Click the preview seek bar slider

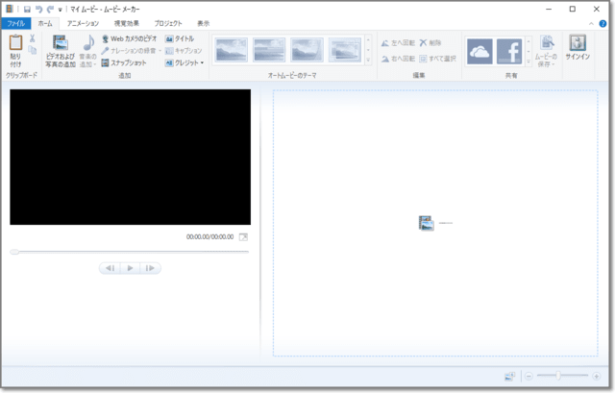click(x=14, y=252)
